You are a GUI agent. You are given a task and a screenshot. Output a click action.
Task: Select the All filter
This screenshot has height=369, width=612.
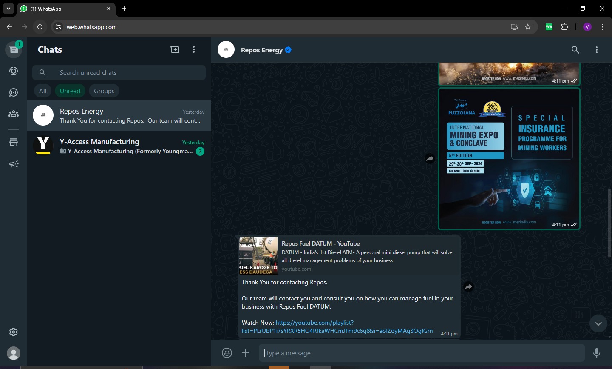click(42, 91)
